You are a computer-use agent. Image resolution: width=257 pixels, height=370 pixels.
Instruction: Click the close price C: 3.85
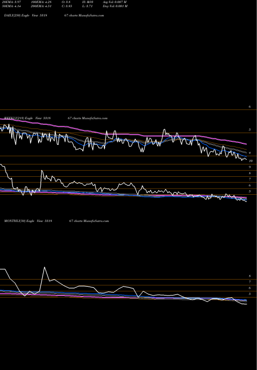point(67,6)
